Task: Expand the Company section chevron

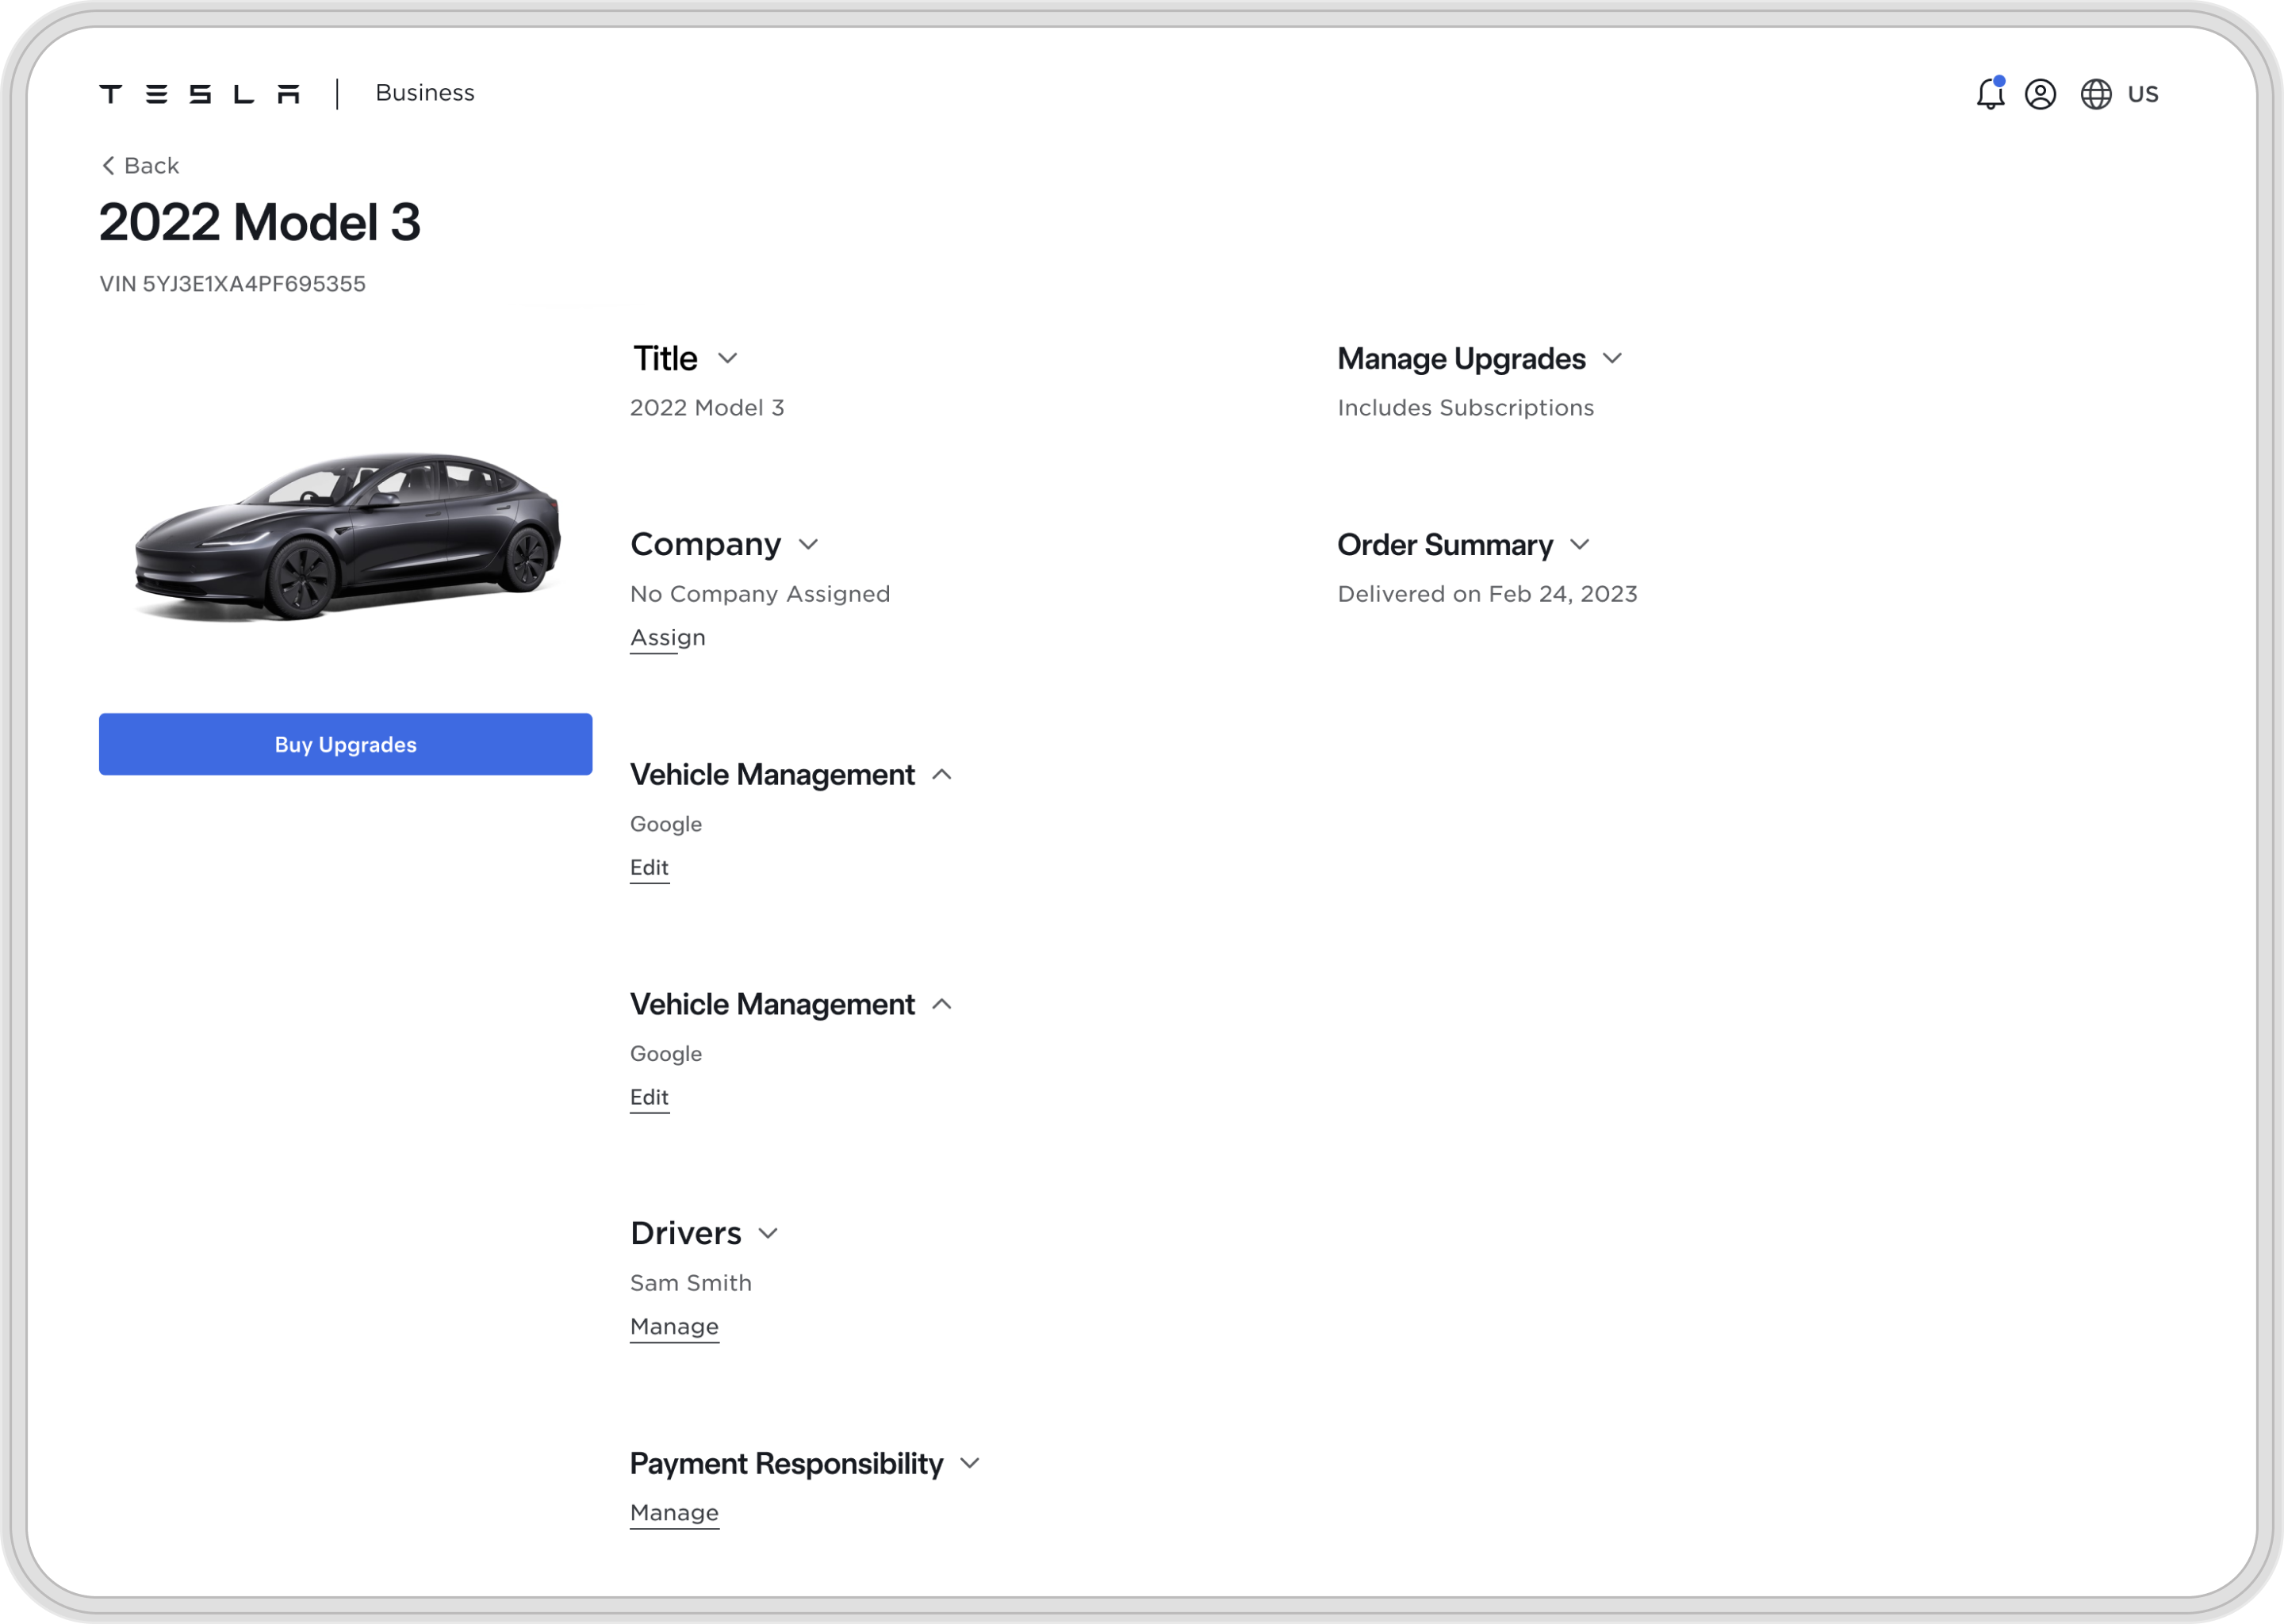Action: (x=809, y=544)
